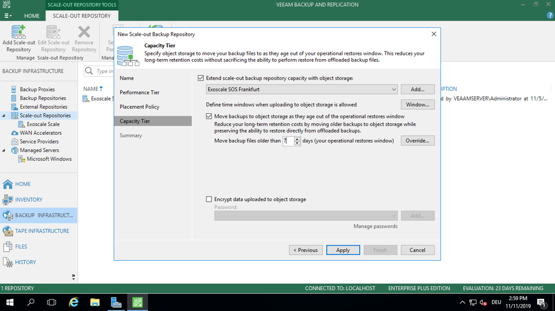This screenshot has width=555, height=311.
Task: Open the Files navigation section
Action: coord(21,246)
